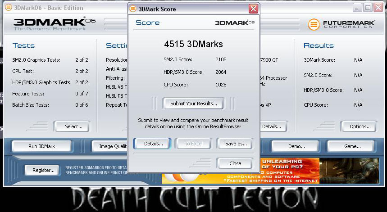Click Run 3DMark button
Image resolution: width=387 pixels, height=212 pixels.
[42, 146]
